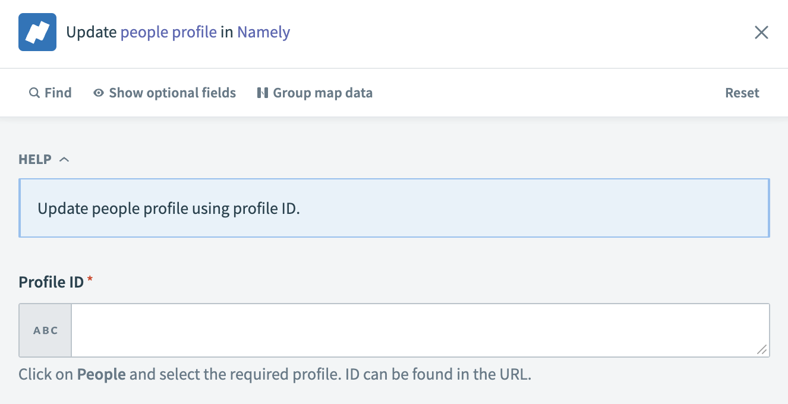The width and height of the screenshot is (788, 404).
Task: Enable Show optional fields
Action: 172,93
